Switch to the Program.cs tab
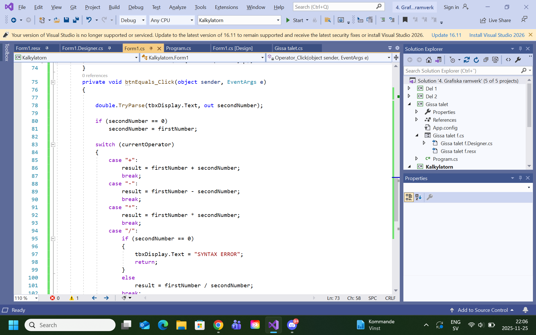The image size is (536, 335). point(179,48)
